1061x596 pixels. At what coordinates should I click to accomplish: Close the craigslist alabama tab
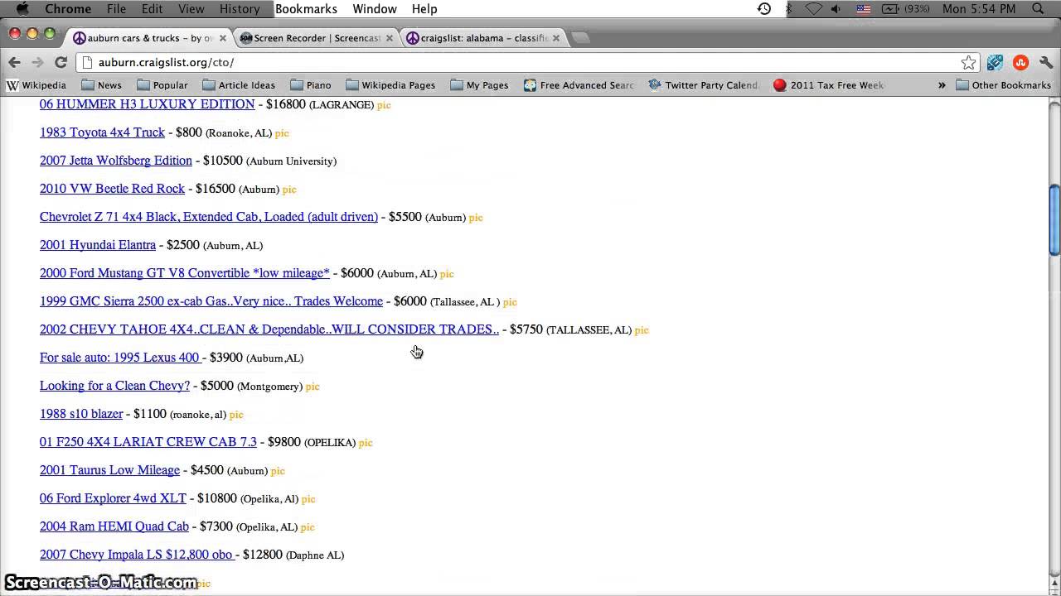(x=556, y=38)
